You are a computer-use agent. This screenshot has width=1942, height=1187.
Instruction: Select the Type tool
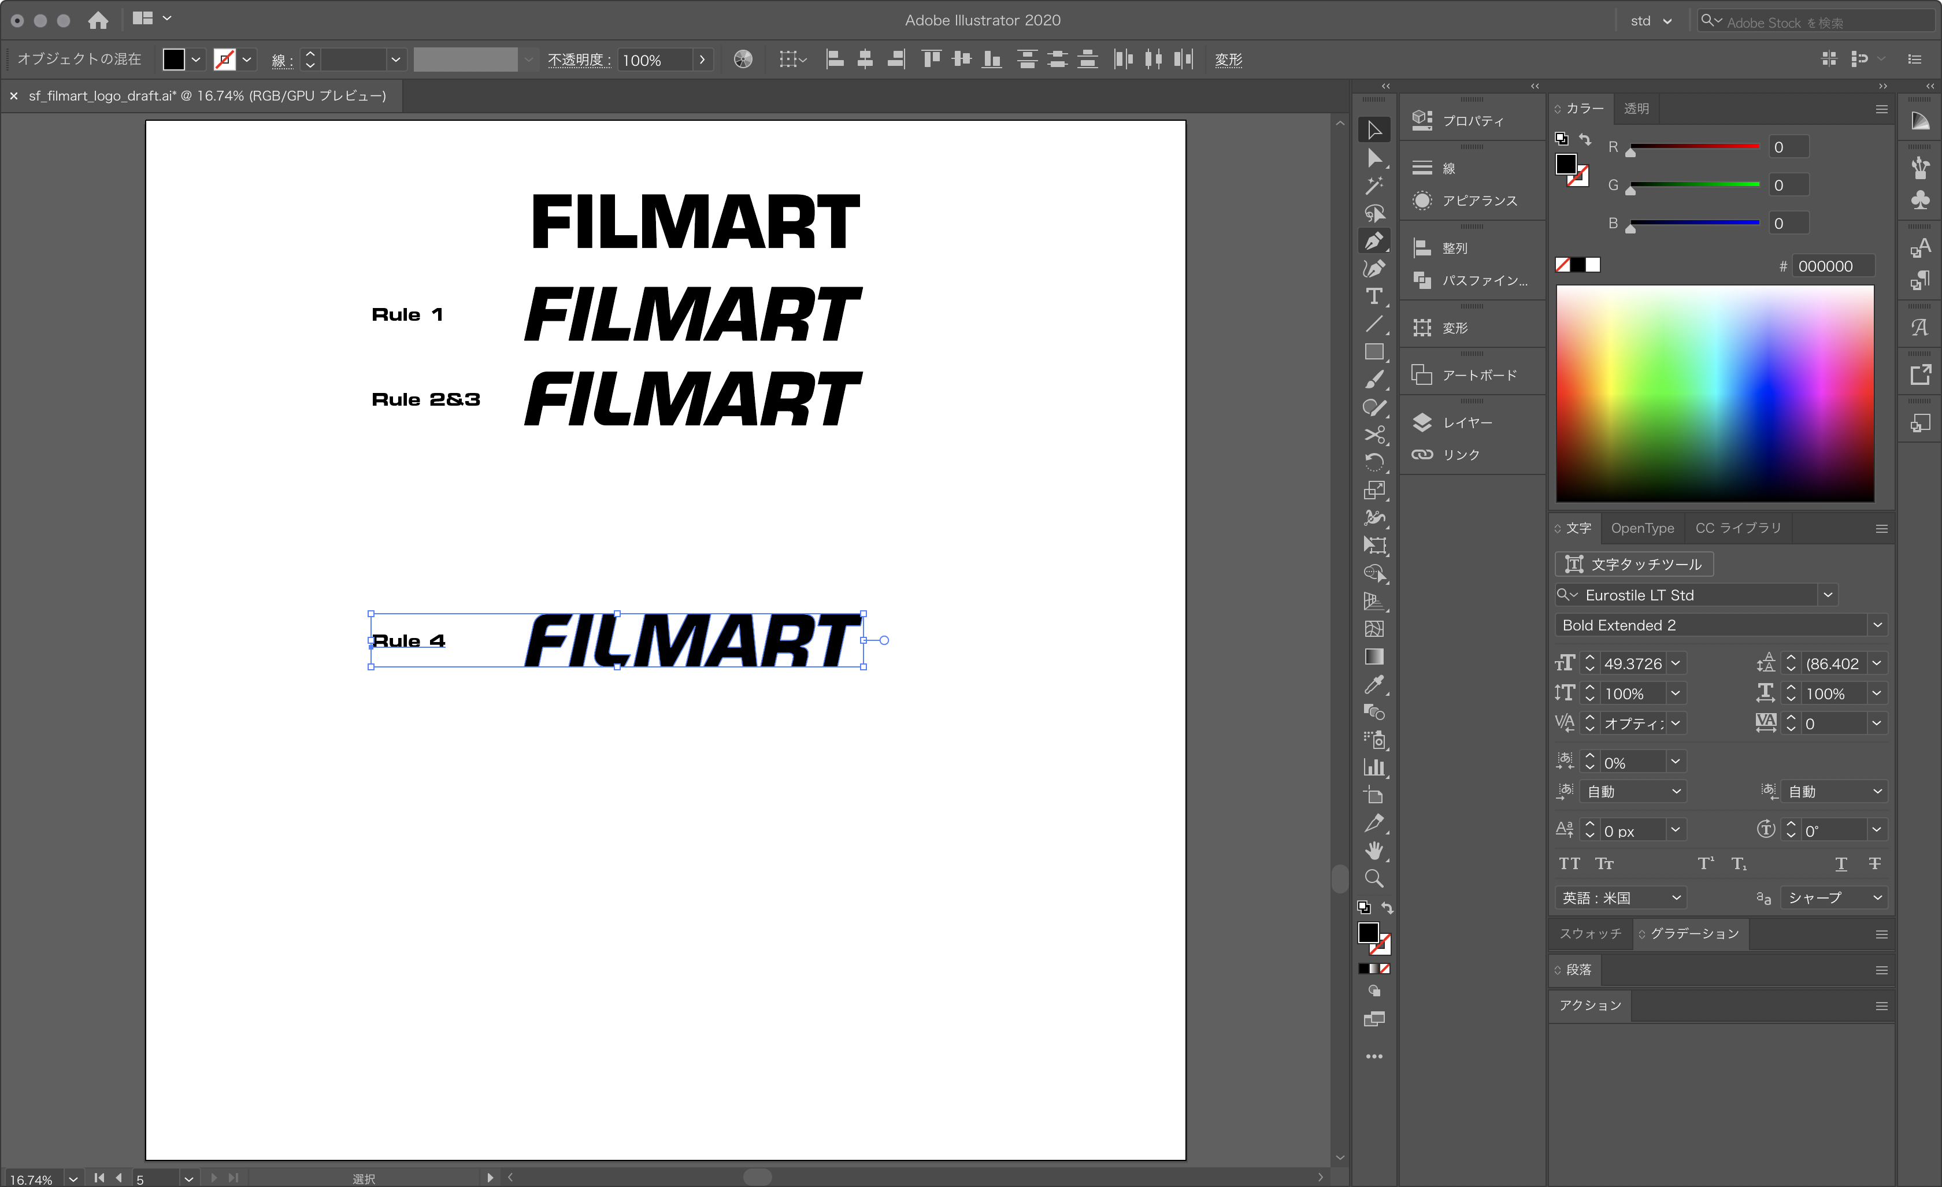click(x=1374, y=296)
